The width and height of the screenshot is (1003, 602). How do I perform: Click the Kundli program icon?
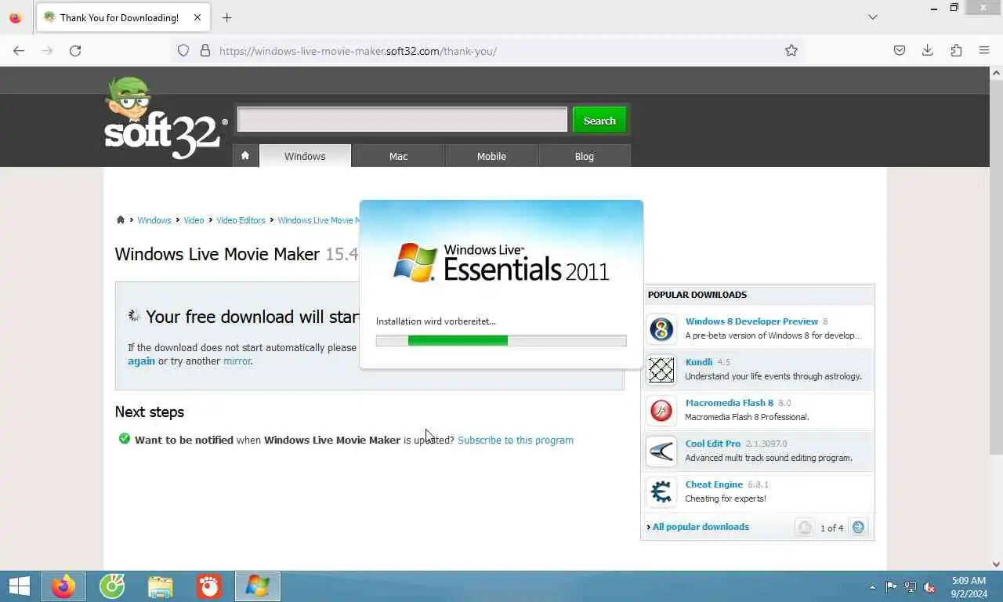[x=661, y=369]
